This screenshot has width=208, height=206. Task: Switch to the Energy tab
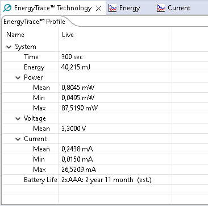(124, 8)
